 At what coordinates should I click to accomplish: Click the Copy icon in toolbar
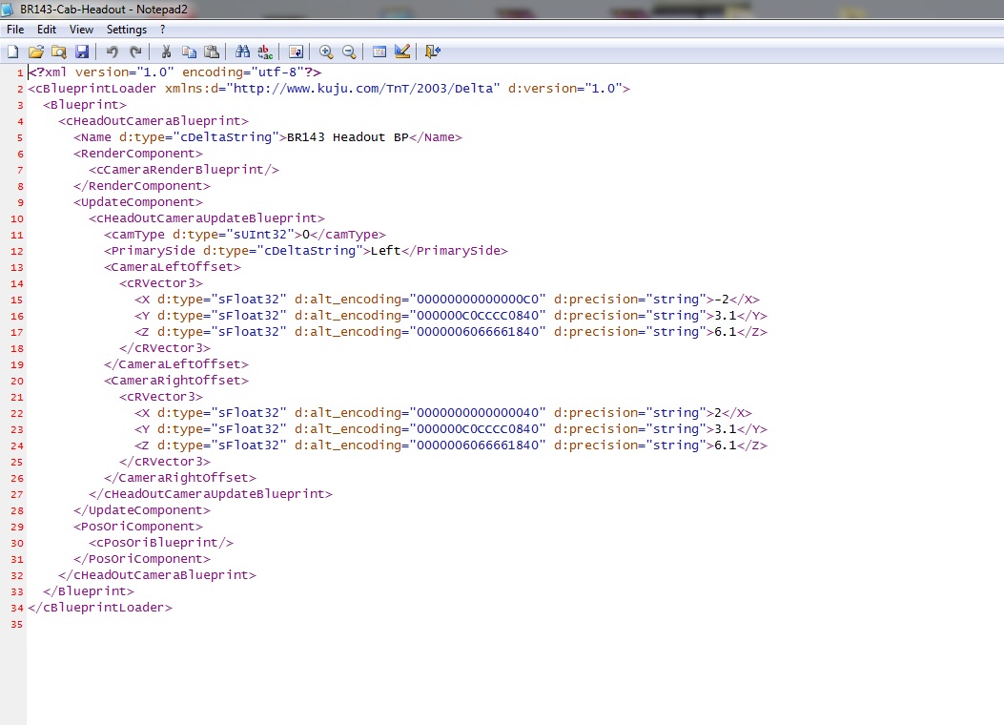189,52
